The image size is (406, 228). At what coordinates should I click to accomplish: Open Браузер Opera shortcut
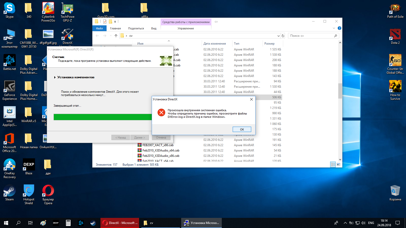[x=48, y=195]
